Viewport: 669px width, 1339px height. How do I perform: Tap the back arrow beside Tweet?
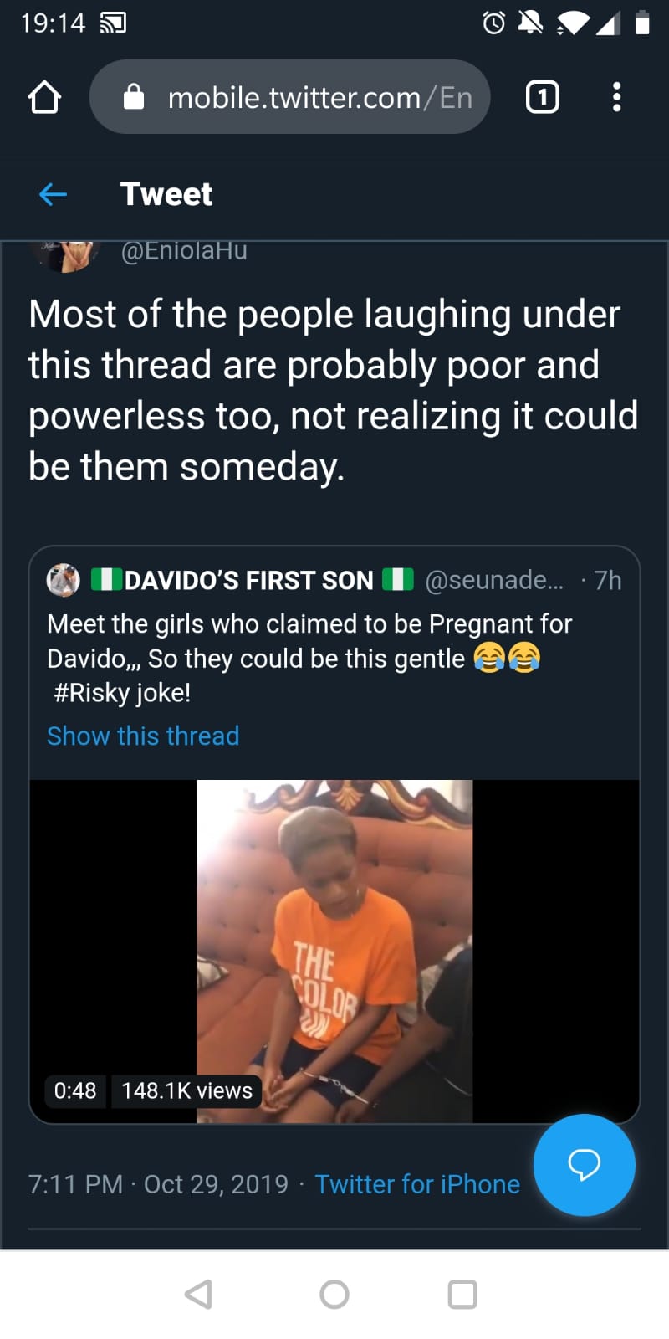click(x=53, y=194)
